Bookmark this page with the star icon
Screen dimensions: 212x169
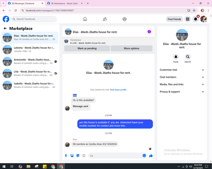point(194,11)
